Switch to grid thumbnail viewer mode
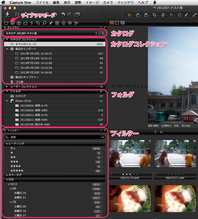Image resolution: width=198 pixels, height=219 pixels. click(x=112, y=23)
